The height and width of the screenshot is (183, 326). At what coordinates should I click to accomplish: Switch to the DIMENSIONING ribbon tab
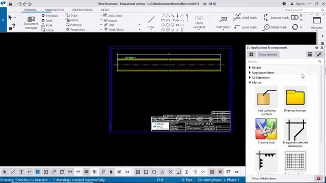coord(83,10)
